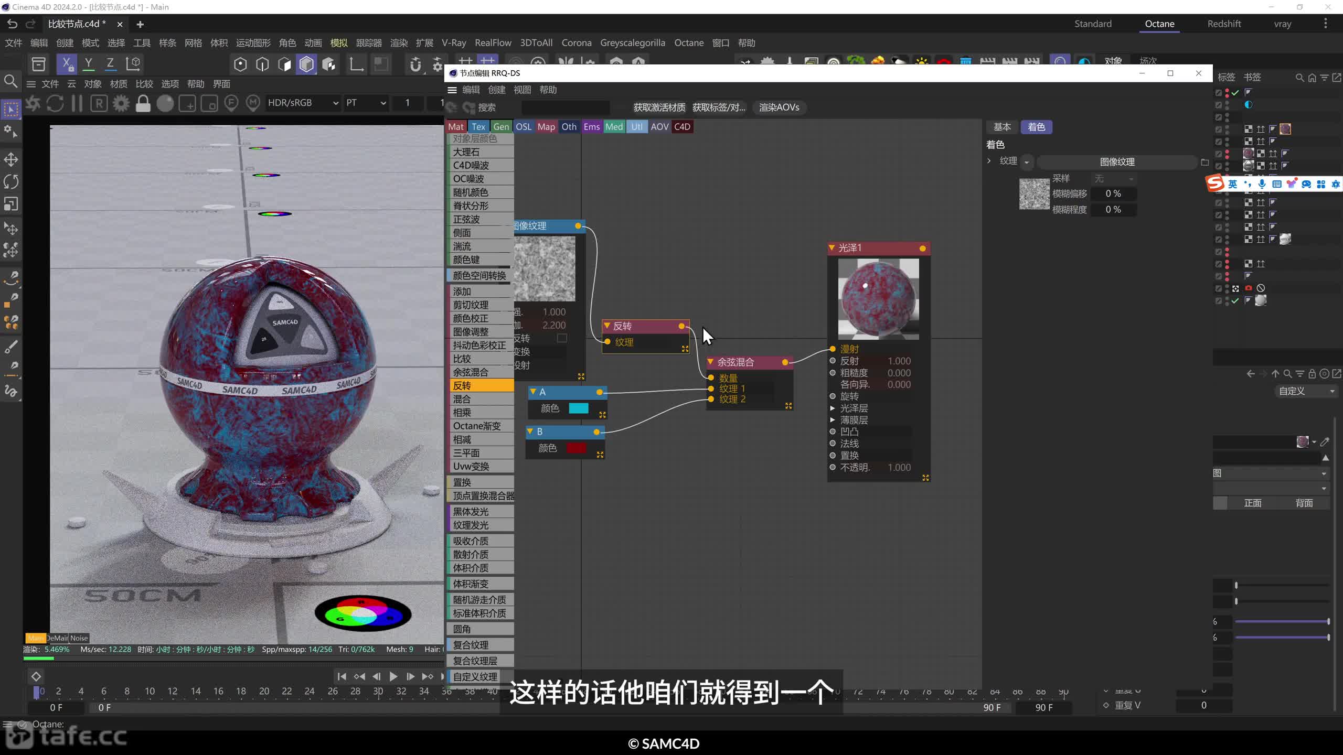
Task: Collapse the 光泽1 node
Action: [832, 247]
